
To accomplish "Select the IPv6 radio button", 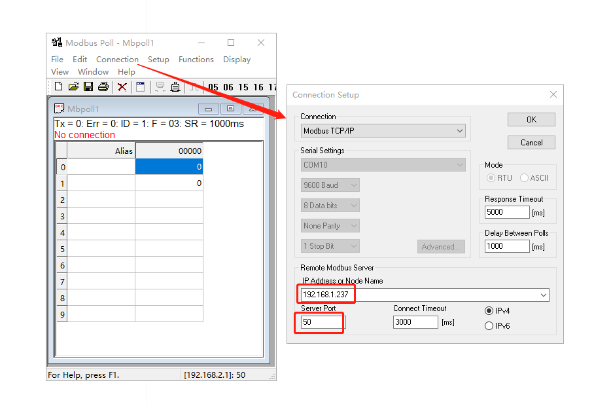I will click(x=489, y=326).
